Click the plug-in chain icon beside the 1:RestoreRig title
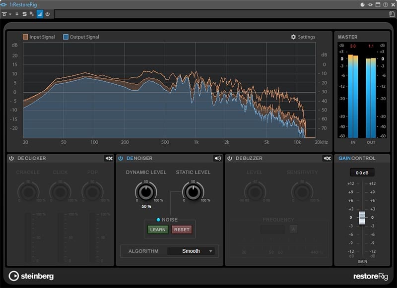The width and height of the screenshot is (397, 288). (4, 4)
